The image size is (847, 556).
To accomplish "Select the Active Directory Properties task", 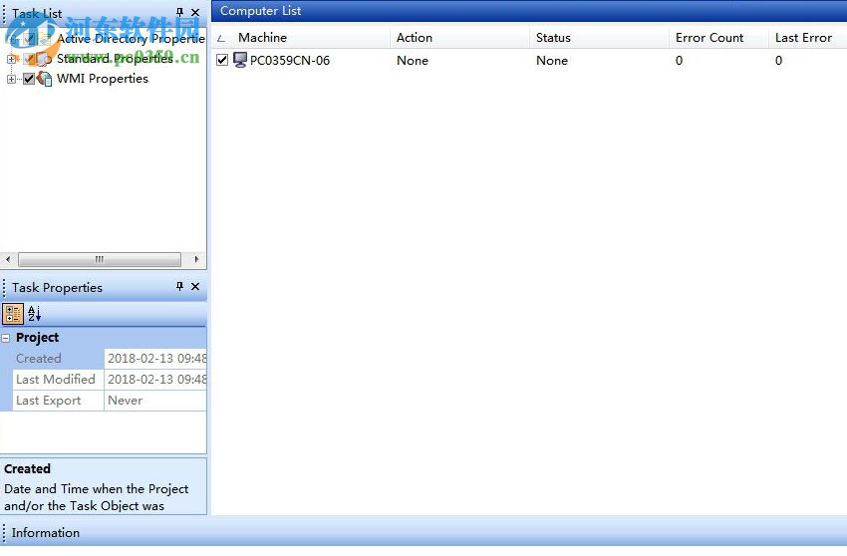I will 131,39.
